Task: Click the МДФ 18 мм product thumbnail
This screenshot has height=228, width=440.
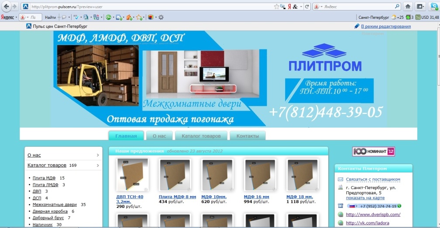Action: coord(303,175)
